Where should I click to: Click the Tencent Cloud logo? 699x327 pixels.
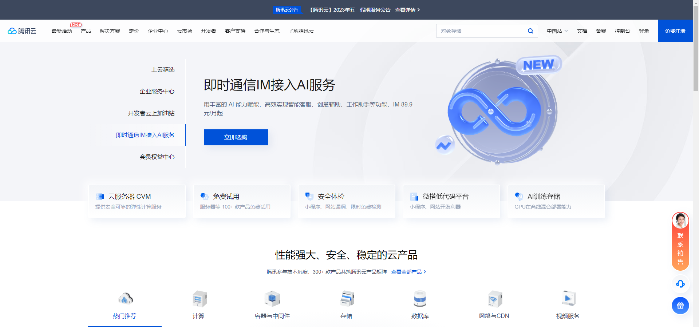pos(22,31)
